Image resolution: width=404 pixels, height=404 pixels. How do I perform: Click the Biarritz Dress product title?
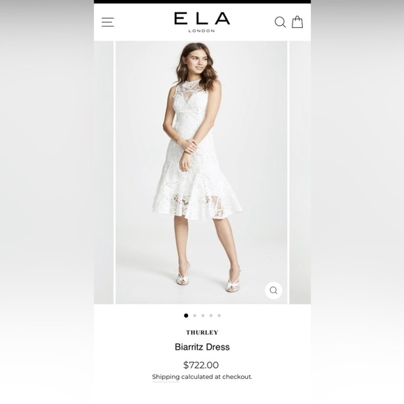pyautogui.click(x=202, y=347)
